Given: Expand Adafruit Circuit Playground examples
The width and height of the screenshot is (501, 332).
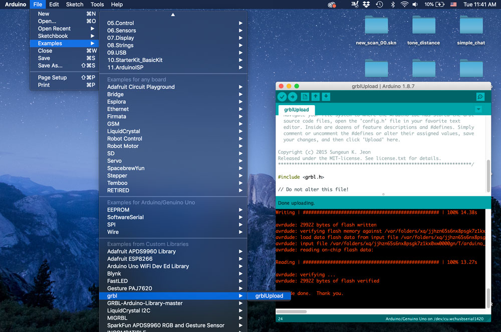Looking at the screenshot, I should pyautogui.click(x=173, y=87).
